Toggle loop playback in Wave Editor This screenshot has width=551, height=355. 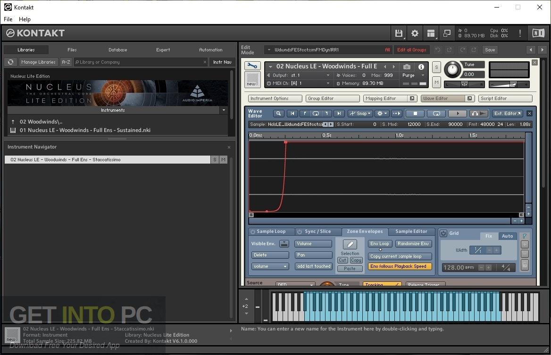[x=436, y=114]
